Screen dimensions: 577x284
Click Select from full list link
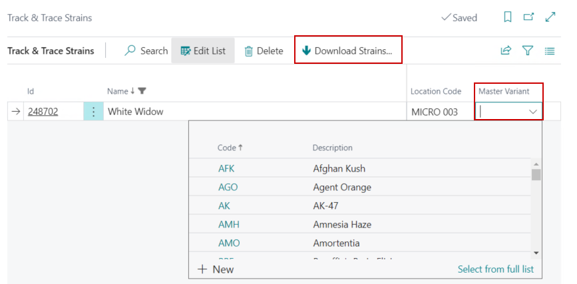[495, 269]
